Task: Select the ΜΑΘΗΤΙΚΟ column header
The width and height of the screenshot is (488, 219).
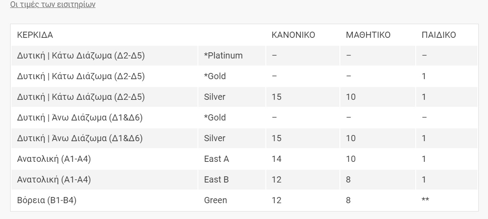Action: point(368,35)
